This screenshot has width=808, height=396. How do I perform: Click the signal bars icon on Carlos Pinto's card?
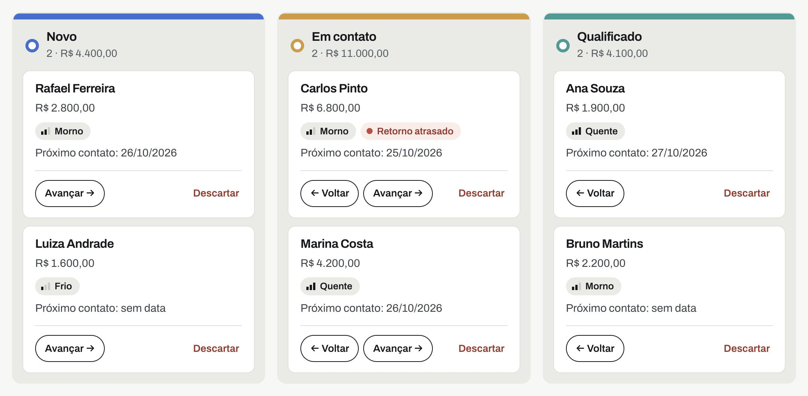[x=311, y=131]
